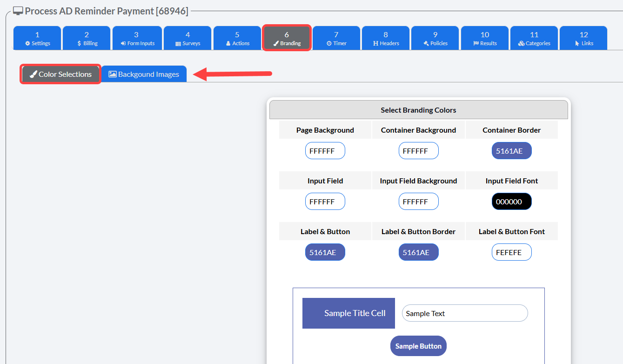This screenshot has height=364, width=623.
Task: Select the 6 Branding tab
Action: (x=287, y=38)
